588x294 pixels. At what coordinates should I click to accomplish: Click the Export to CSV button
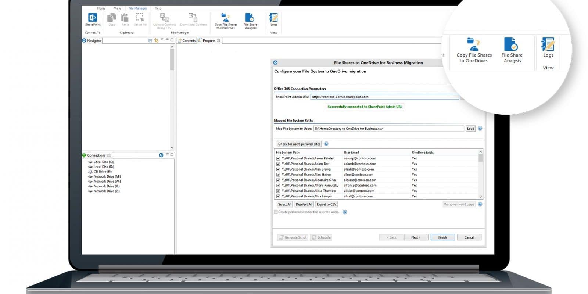click(x=326, y=204)
